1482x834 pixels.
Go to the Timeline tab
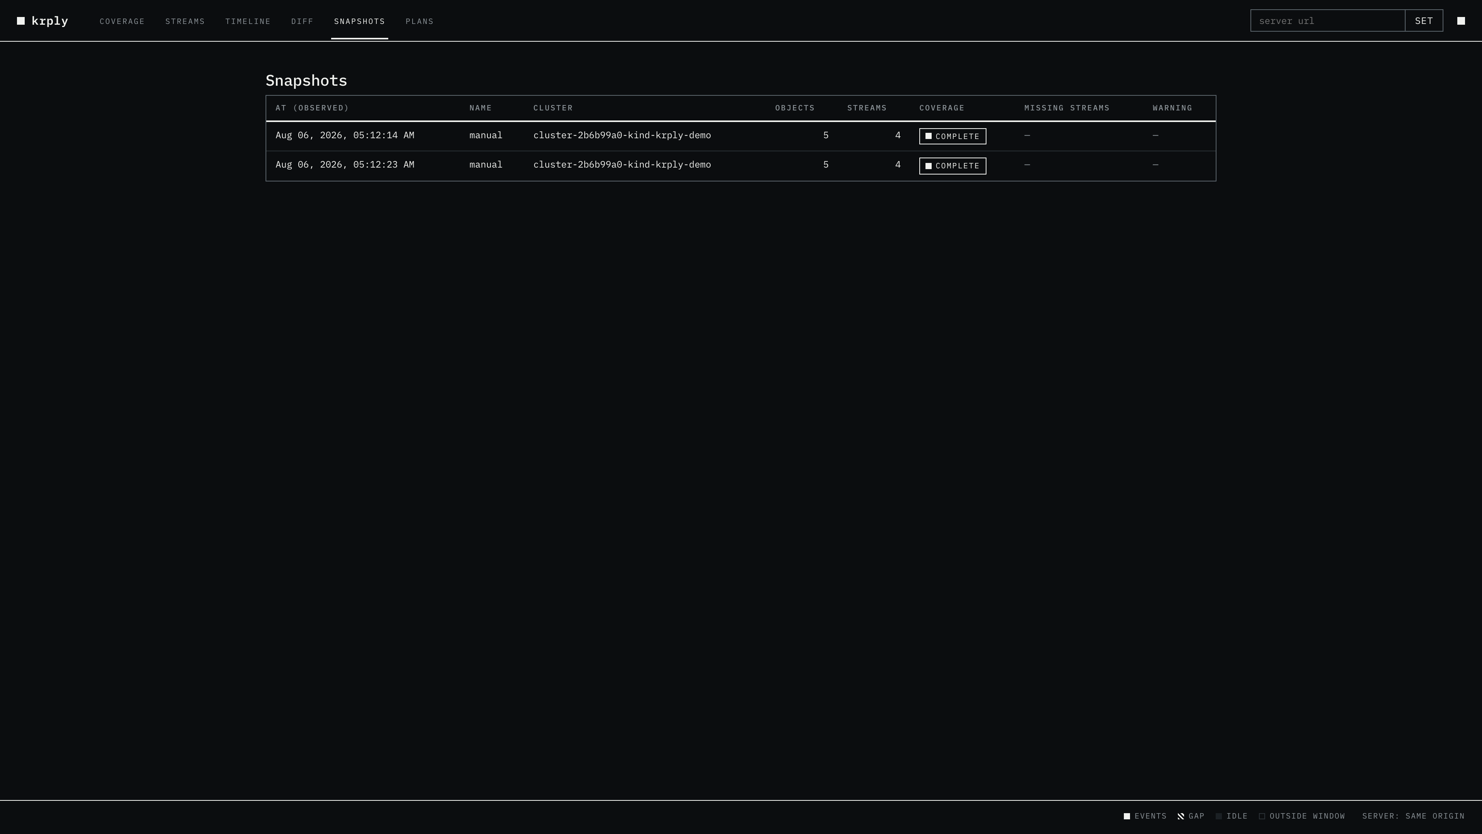[x=248, y=21]
